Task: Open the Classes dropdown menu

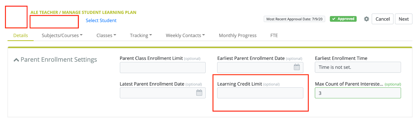Action: click(106, 36)
